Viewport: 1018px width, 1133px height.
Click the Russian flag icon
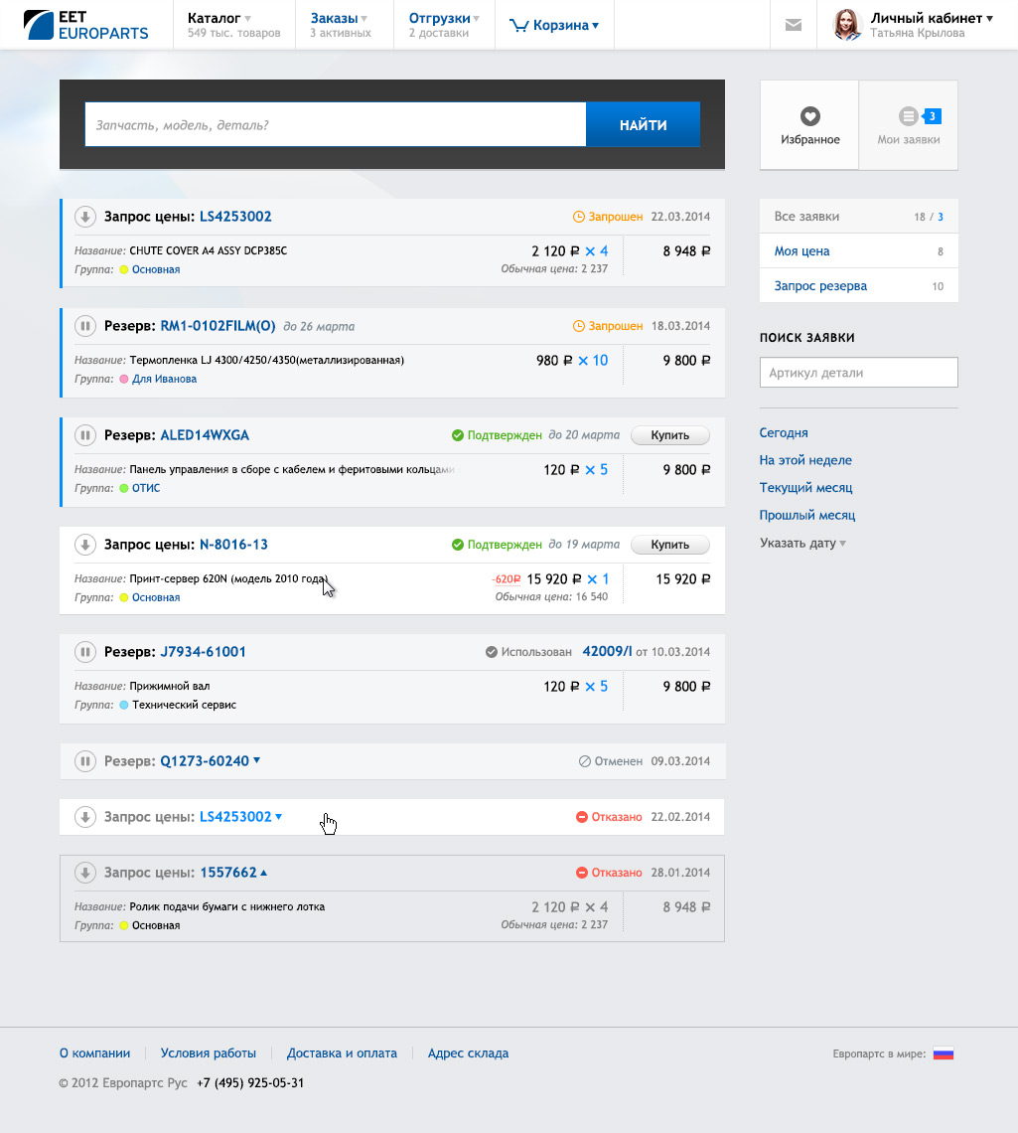(x=943, y=1053)
